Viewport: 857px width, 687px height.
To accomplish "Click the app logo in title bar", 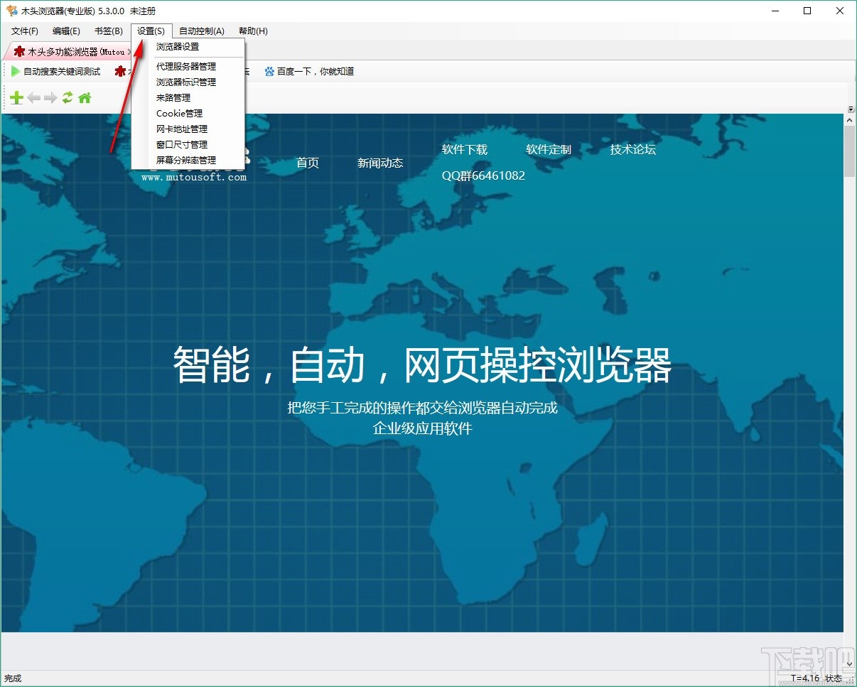I will 11,11.
